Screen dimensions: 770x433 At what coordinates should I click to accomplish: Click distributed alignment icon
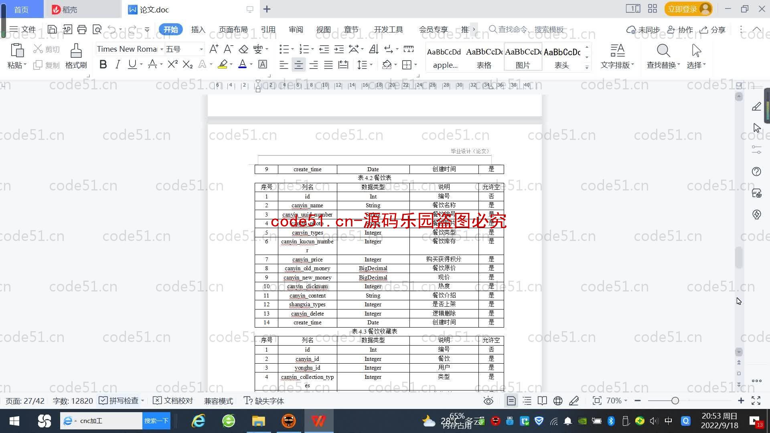(x=343, y=65)
